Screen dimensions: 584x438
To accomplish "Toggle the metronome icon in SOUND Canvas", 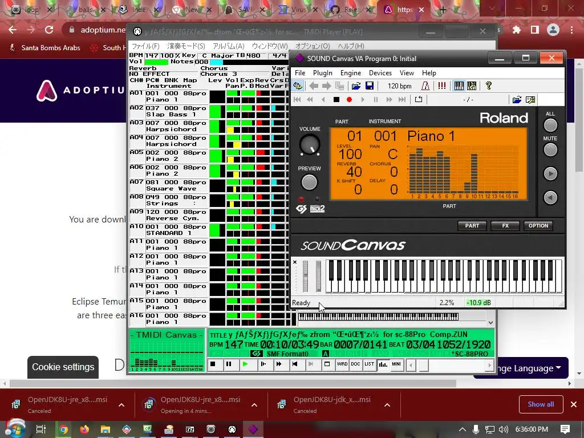I will [425, 86].
